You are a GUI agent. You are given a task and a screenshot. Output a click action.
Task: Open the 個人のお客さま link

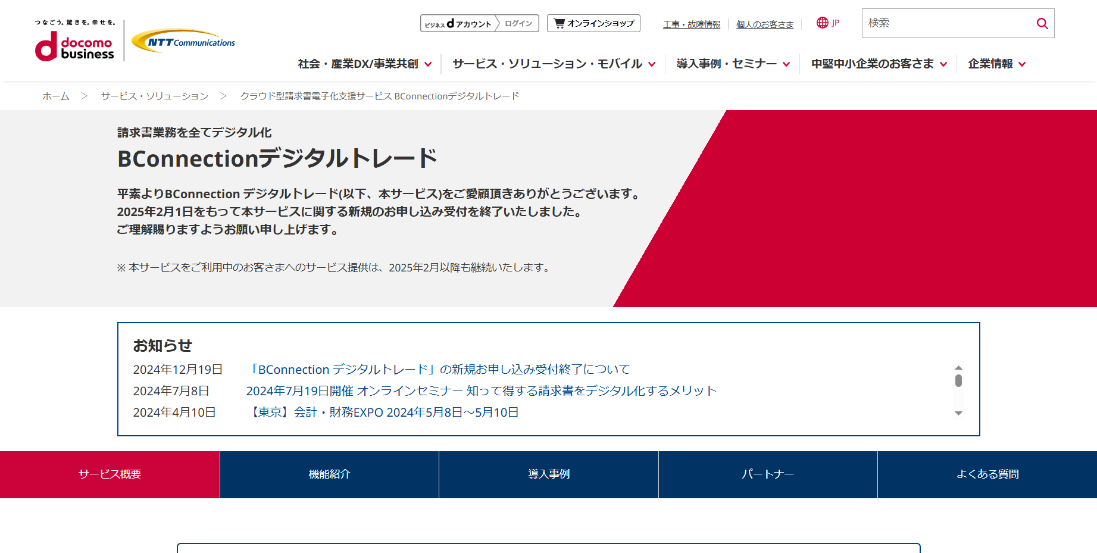(765, 24)
